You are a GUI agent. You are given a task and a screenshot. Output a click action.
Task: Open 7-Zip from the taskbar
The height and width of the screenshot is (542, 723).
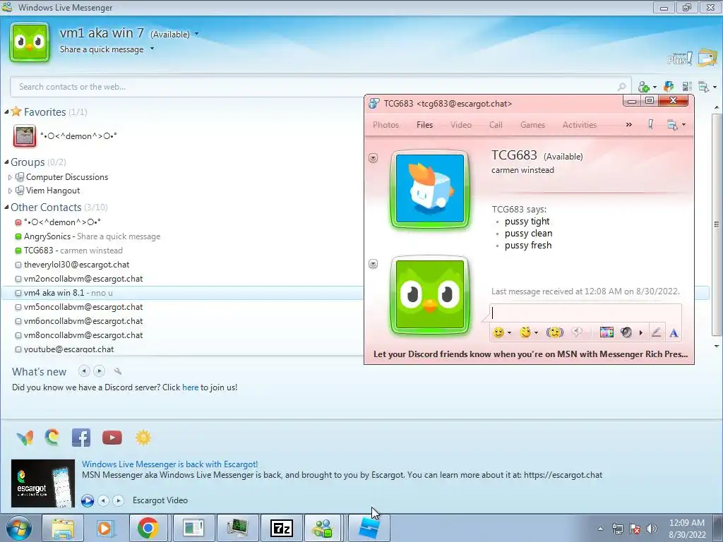[281, 528]
